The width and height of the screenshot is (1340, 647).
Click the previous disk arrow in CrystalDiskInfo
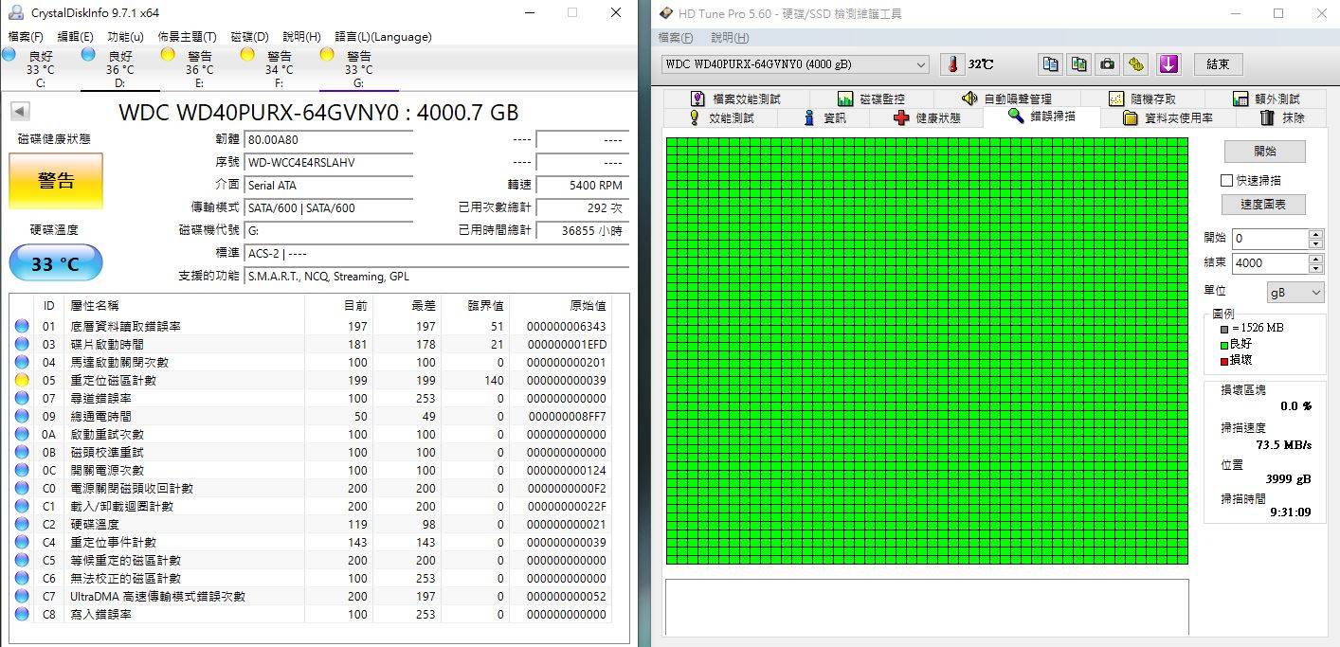coord(20,112)
